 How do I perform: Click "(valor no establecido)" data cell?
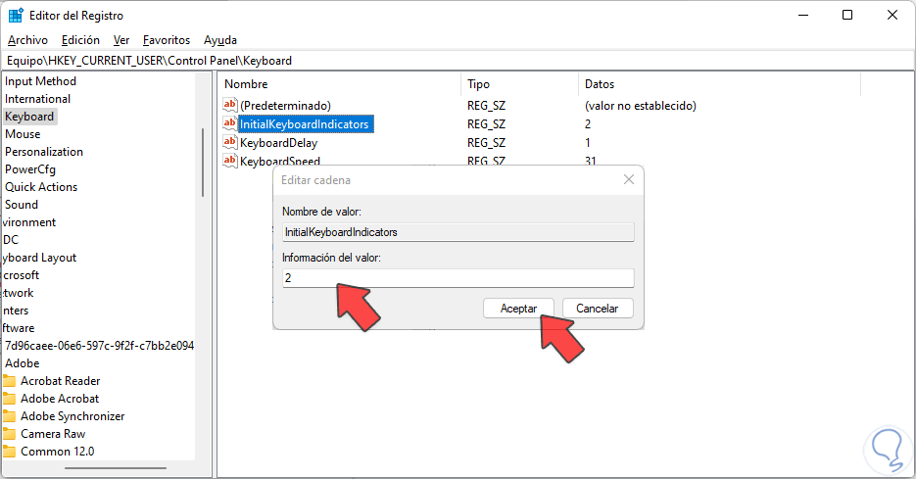(641, 105)
